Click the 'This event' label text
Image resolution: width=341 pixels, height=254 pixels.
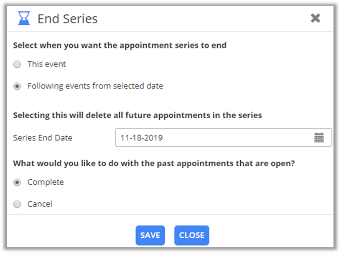pos(47,64)
